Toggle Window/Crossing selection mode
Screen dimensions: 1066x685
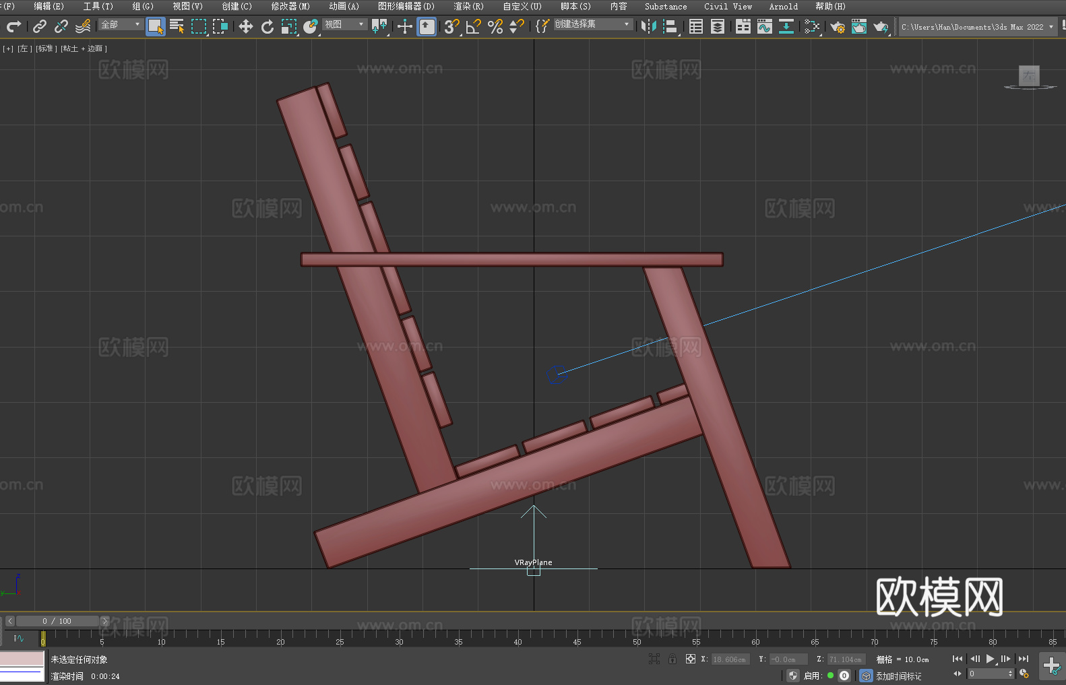220,26
